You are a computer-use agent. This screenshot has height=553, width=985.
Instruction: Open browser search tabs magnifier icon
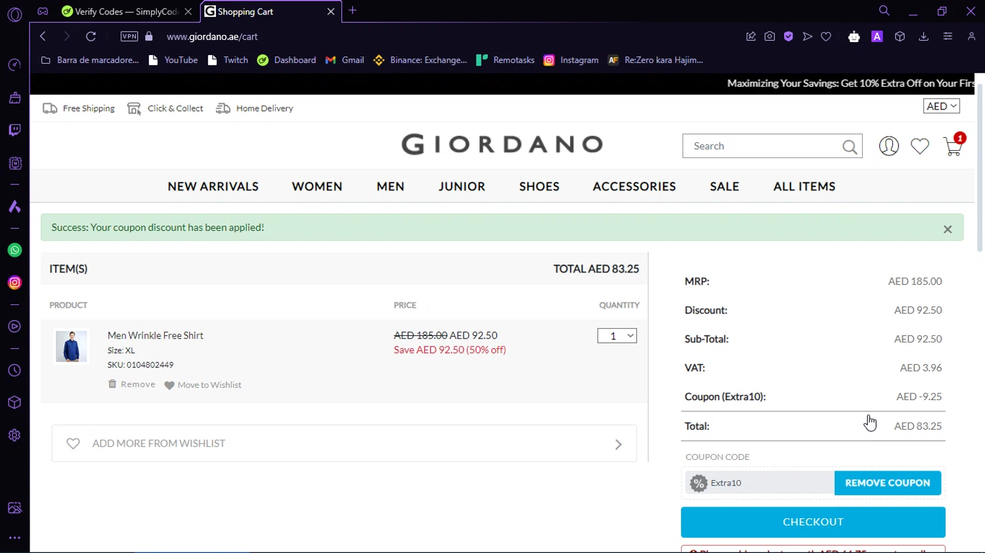coord(884,10)
